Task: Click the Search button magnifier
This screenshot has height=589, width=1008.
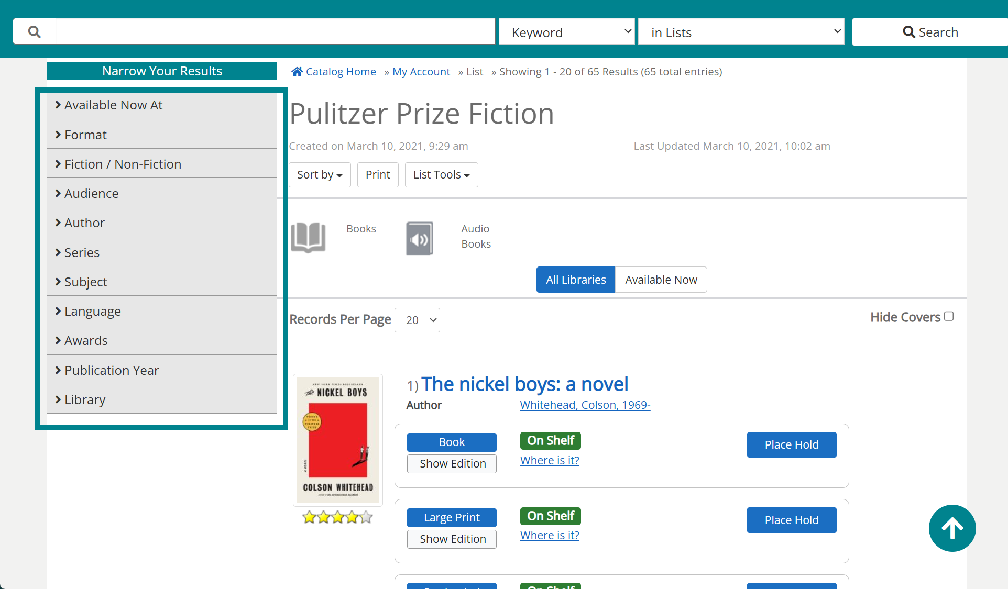Action: click(x=908, y=32)
